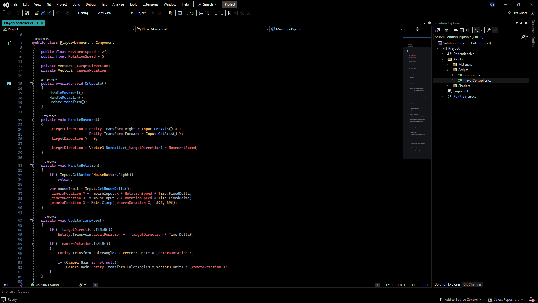Open the Git menu
The width and height of the screenshot is (538, 303).
coord(49,4)
